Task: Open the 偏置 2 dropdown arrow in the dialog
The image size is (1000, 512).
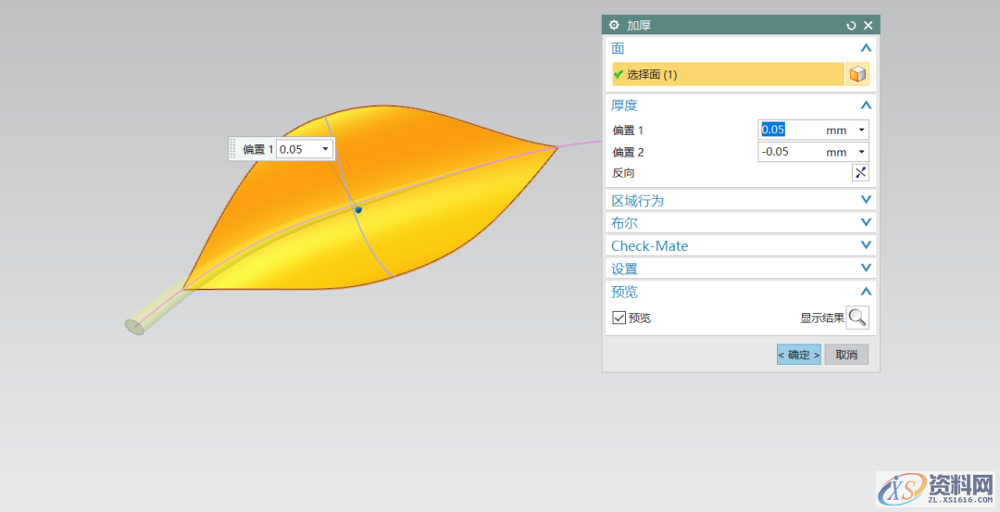Action: click(862, 152)
